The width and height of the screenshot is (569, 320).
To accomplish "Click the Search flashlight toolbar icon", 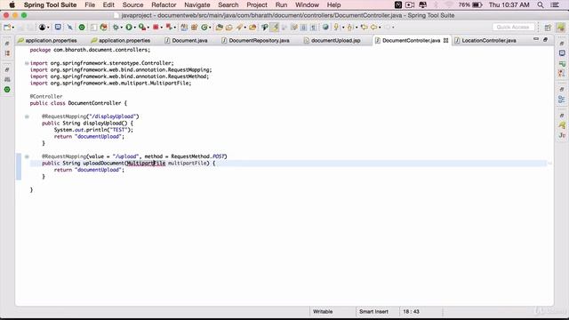I will pos(239,28).
